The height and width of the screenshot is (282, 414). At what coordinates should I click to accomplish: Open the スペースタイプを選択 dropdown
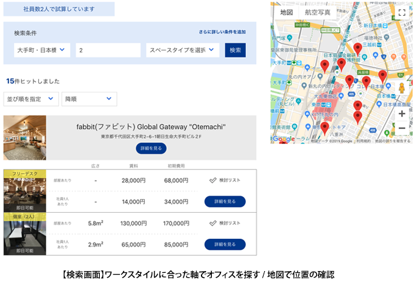pyautogui.click(x=183, y=50)
